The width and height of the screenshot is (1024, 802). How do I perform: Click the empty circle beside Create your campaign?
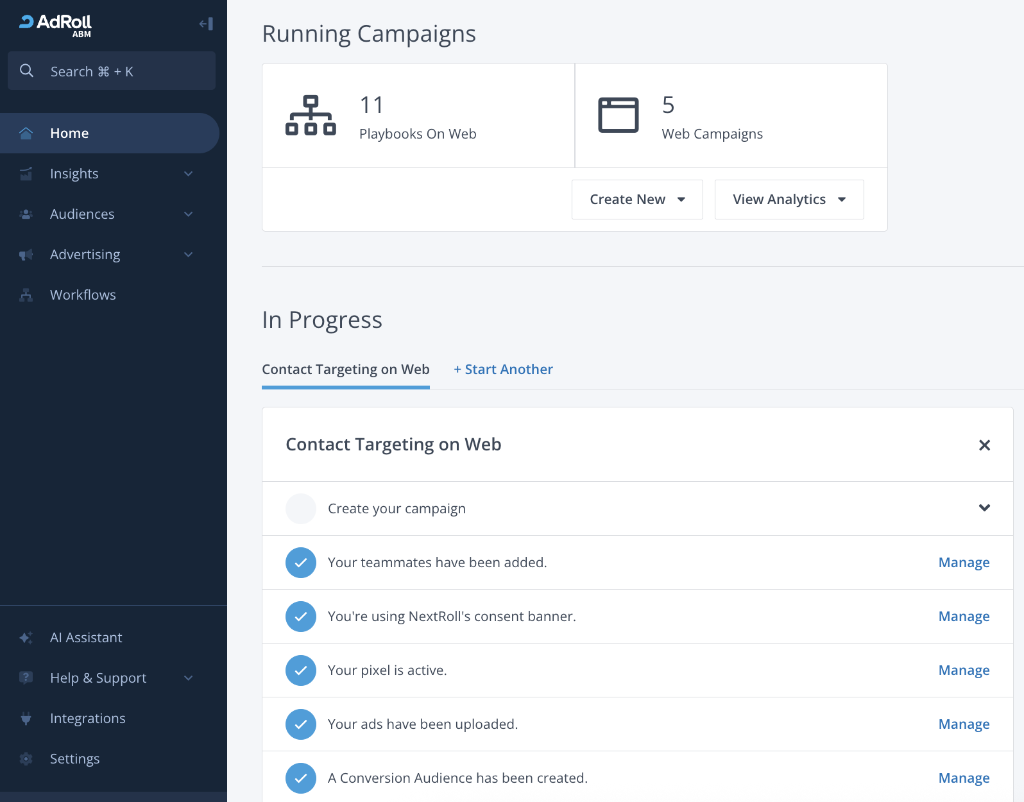click(x=300, y=509)
